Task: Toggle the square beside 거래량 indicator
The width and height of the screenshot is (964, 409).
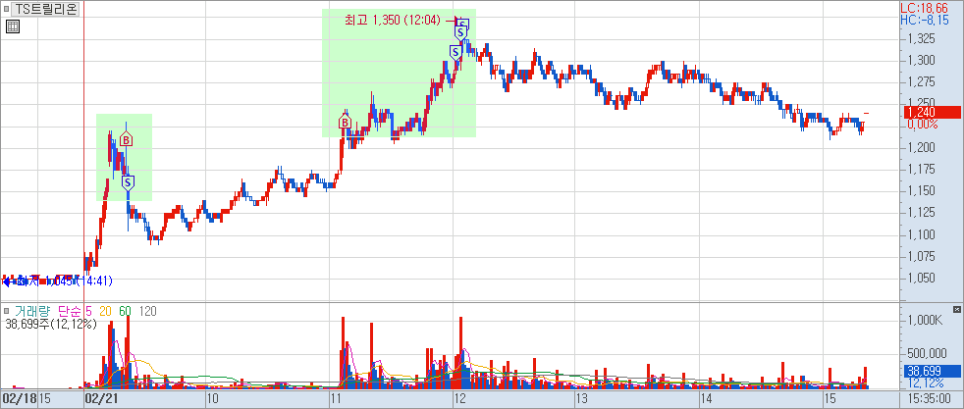Action: point(6,311)
